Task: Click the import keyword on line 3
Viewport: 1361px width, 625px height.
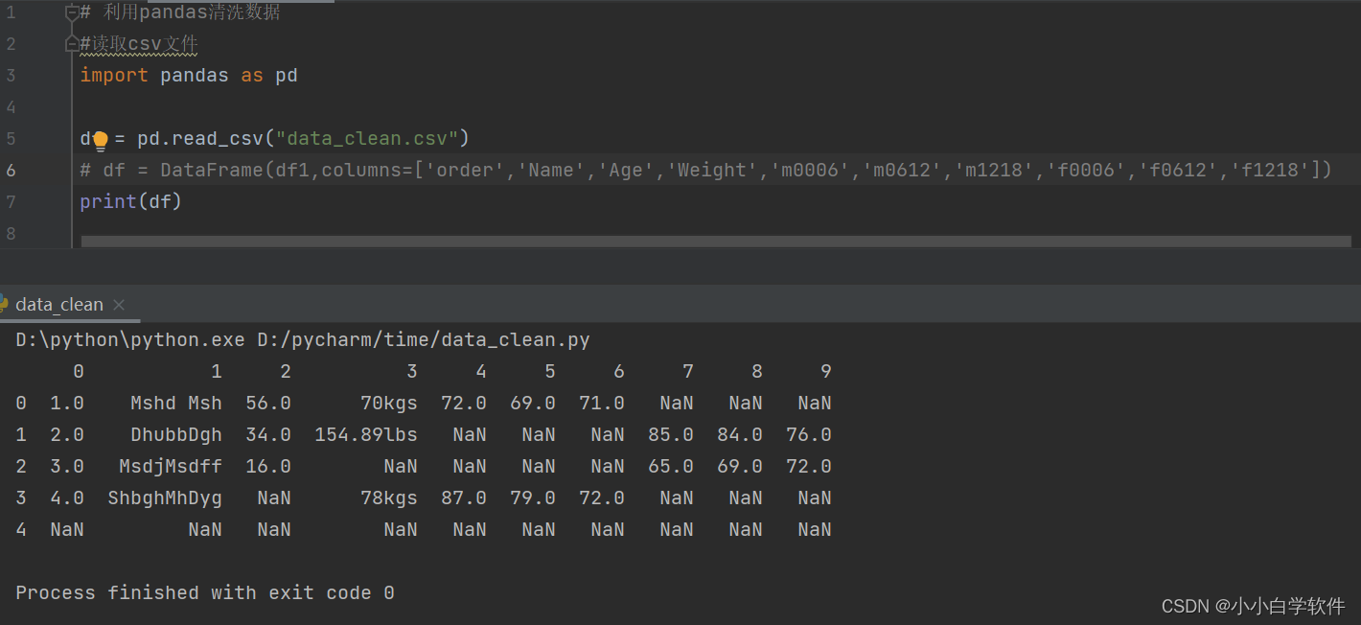Action: point(114,75)
